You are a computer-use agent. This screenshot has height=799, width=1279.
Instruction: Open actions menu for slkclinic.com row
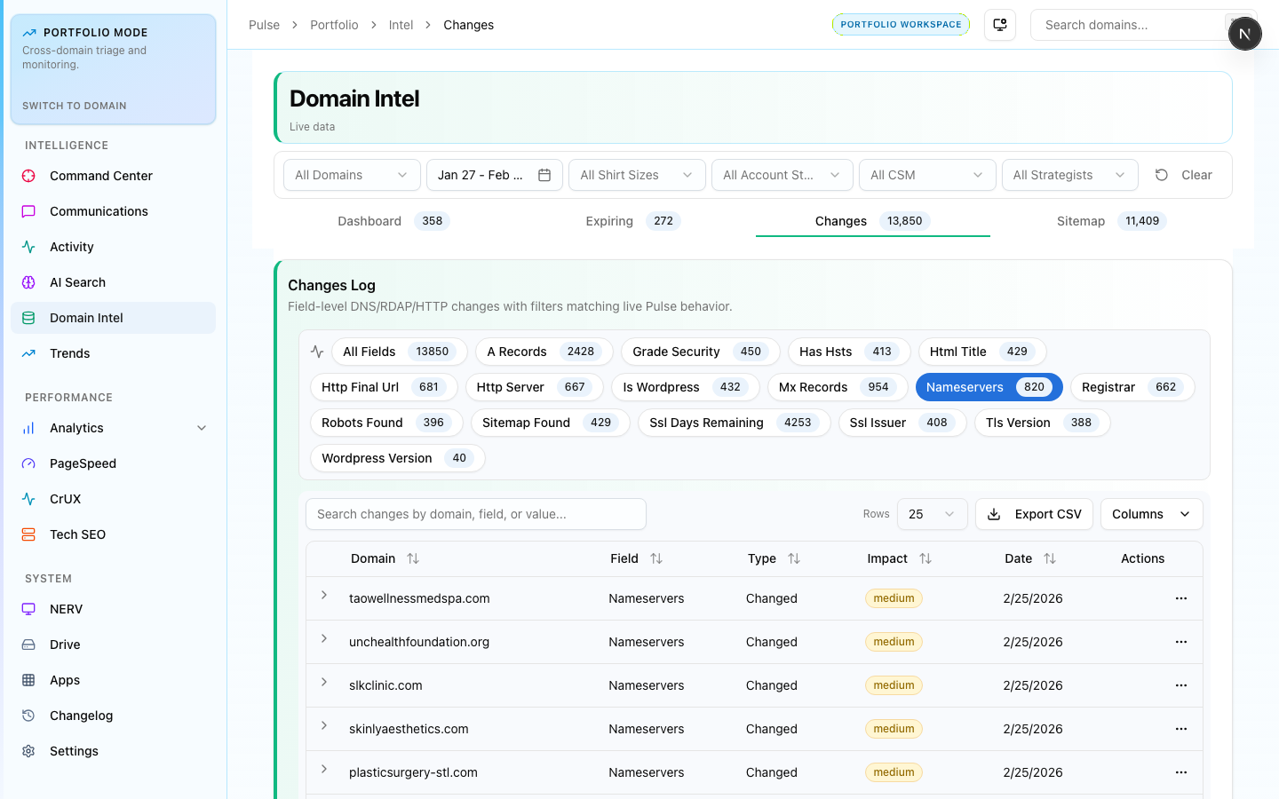pyautogui.click(x=1180, y=685)
